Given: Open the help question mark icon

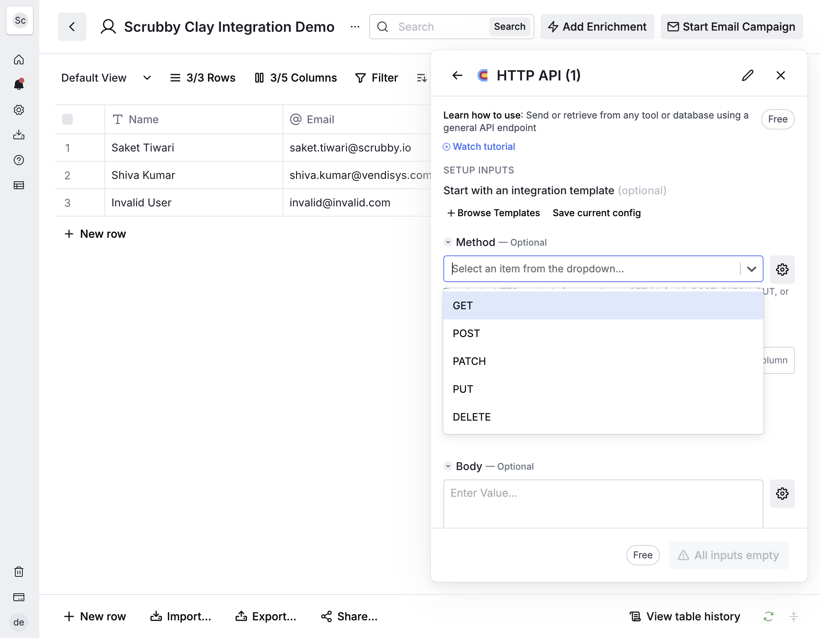Looking at the screenshot, I should [x=19, y=160].
